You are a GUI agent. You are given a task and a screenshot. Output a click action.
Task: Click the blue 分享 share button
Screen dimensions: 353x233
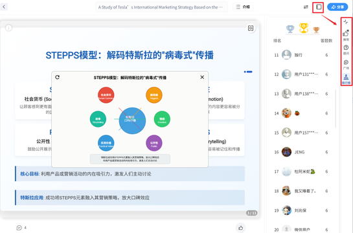337,7
